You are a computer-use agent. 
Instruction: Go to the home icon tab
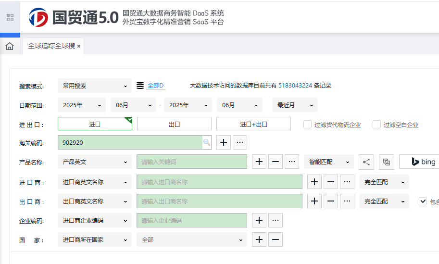[10, 46]
